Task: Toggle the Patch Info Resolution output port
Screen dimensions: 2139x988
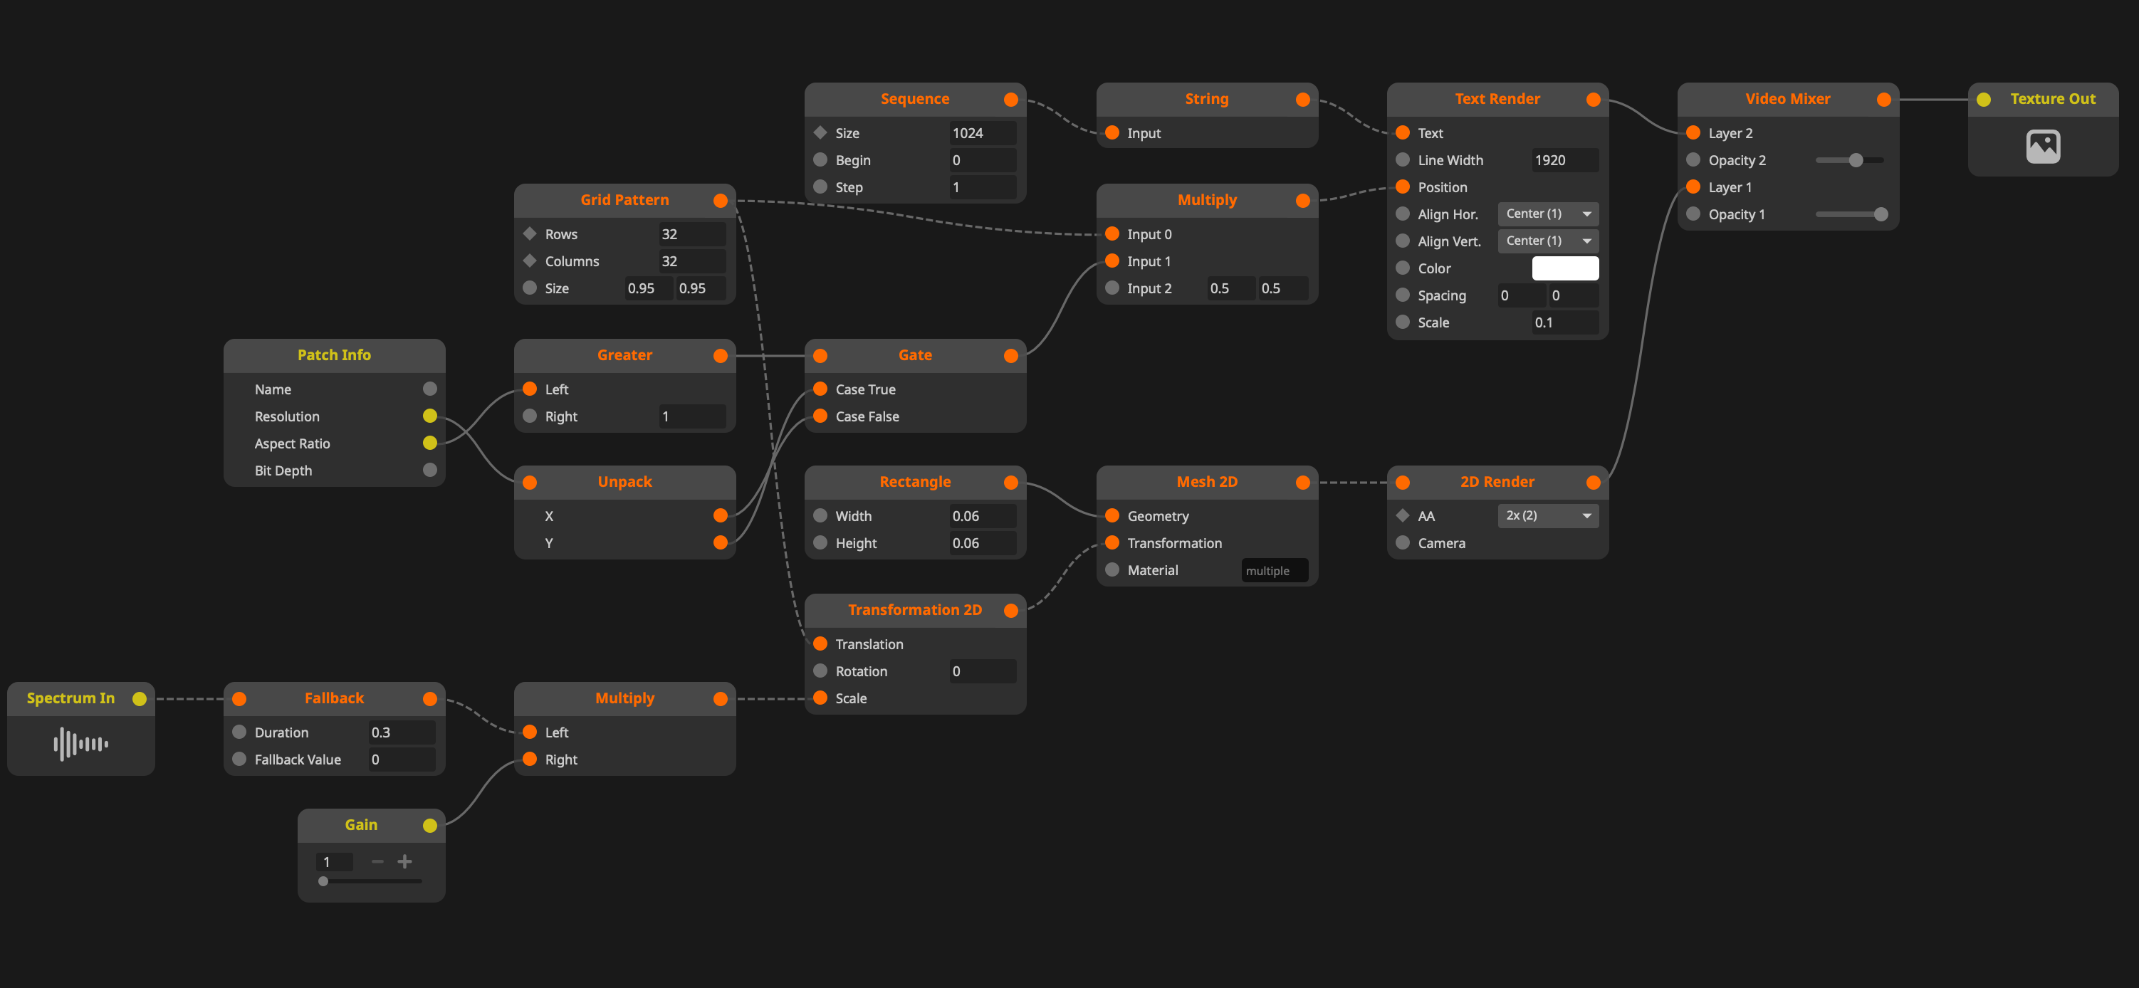Action: [429, 416]
